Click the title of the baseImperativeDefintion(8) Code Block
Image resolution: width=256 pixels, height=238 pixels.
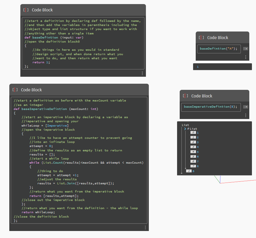click(x=202, y=96)
